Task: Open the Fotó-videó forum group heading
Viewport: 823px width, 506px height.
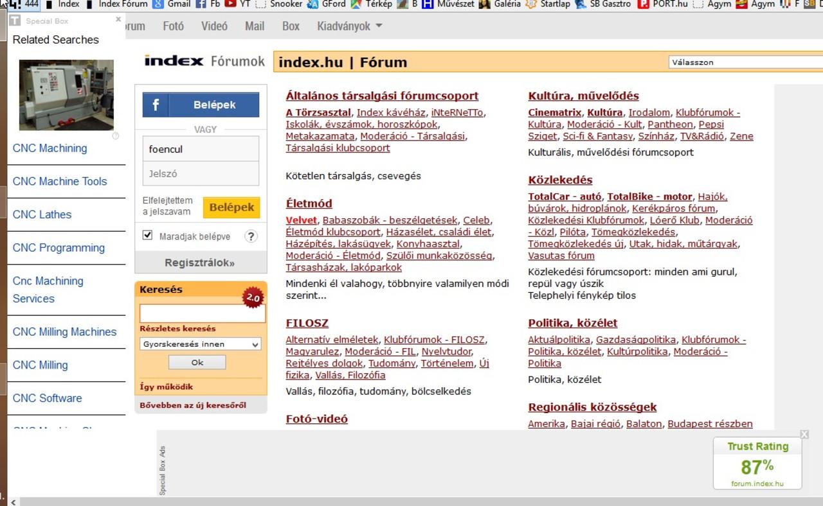Action: pos(316,419)
